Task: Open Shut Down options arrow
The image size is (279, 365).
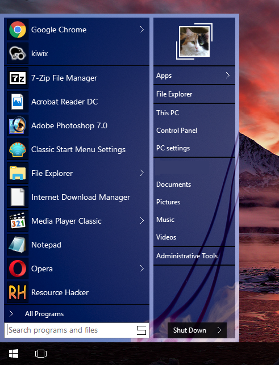Action: pos(219,330)
